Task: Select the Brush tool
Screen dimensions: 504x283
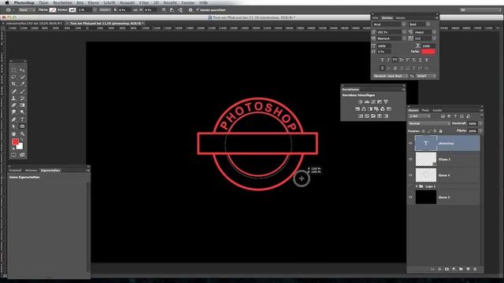Action: tap(22, 91)
